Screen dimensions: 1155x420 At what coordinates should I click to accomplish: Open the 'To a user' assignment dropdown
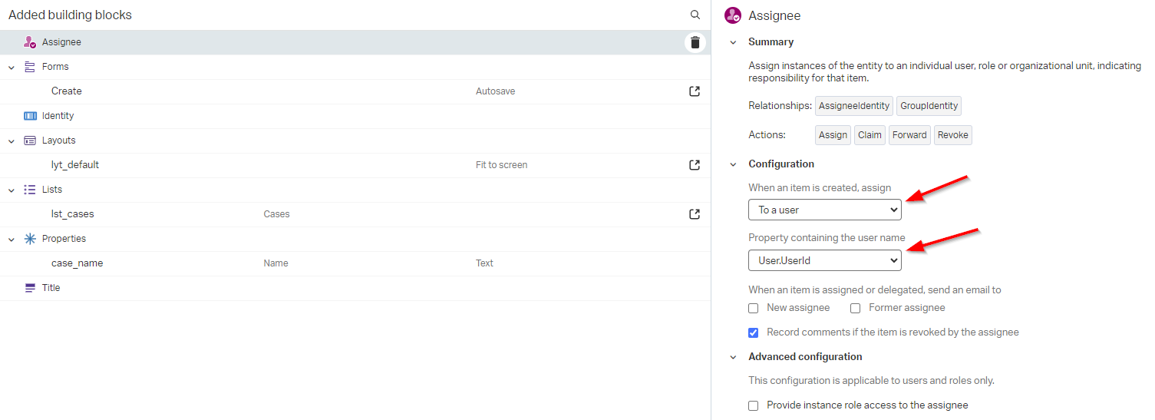(824, 210)
